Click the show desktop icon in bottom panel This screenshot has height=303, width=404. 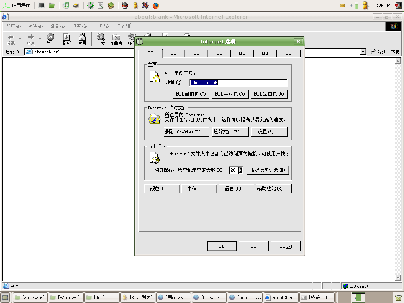click(5, 297)
